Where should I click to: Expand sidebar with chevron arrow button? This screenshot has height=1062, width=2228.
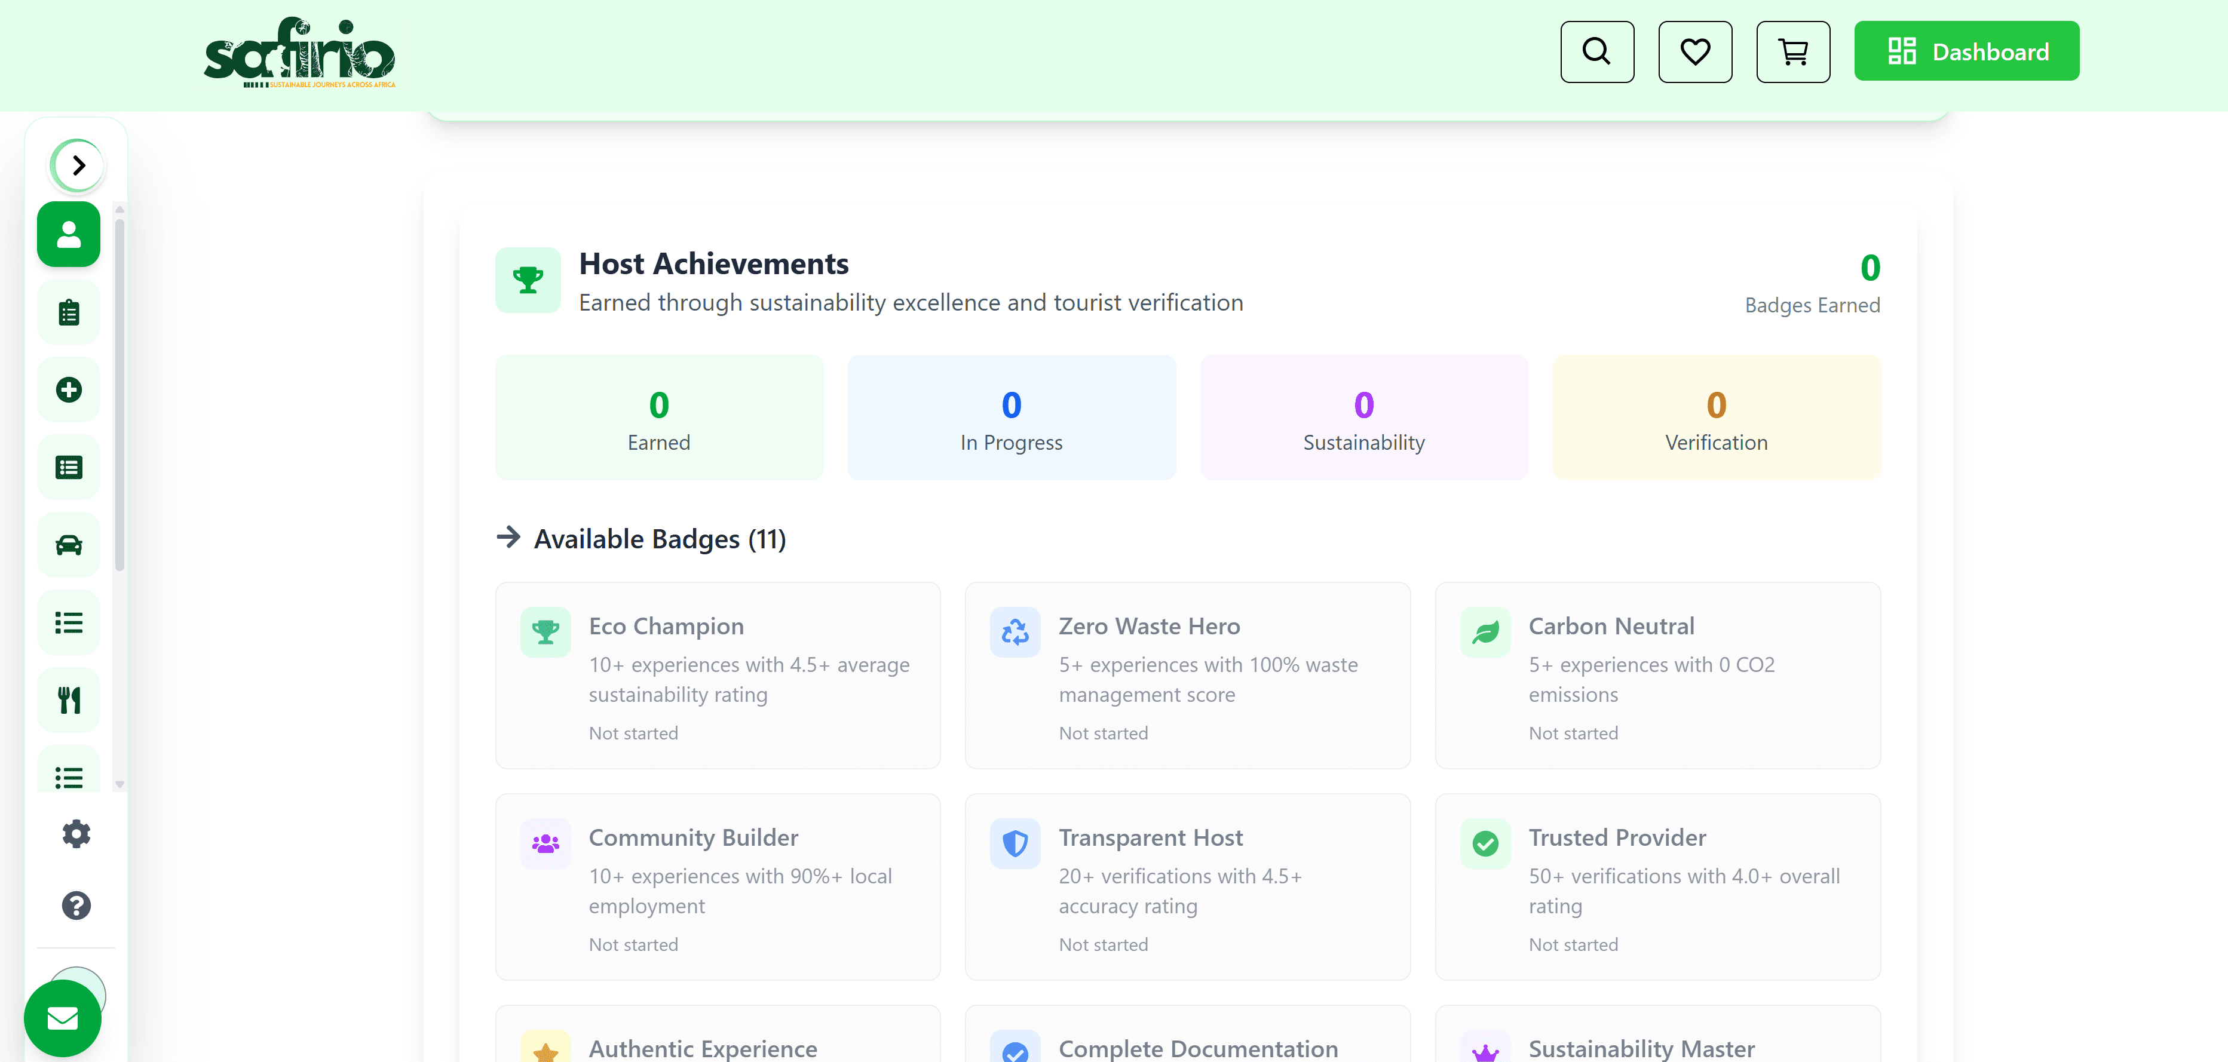78,165
